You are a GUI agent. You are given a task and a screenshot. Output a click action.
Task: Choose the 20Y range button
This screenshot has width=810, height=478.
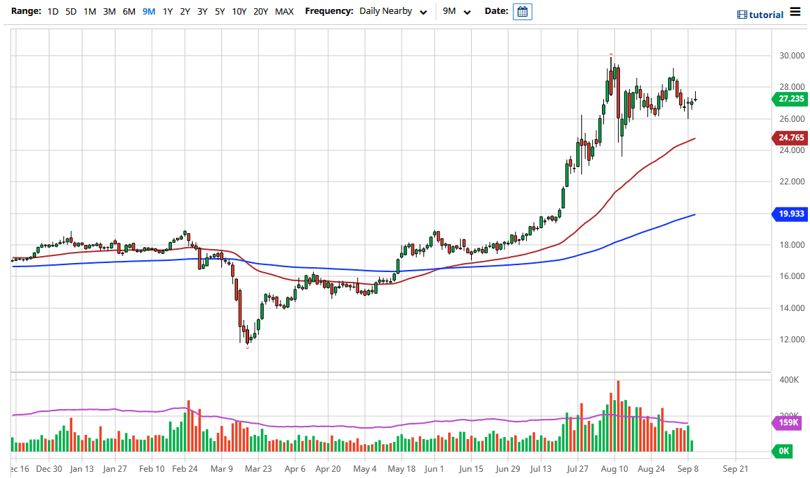pos(261,12)
